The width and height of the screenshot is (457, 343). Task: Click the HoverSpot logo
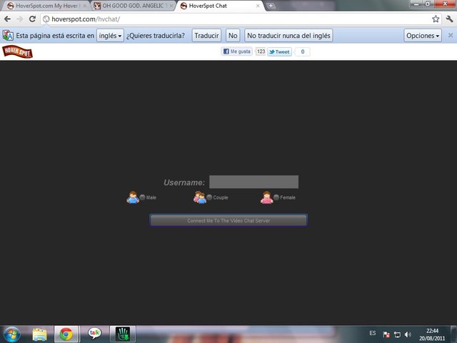pyautogui.click(x=17, y=51)
